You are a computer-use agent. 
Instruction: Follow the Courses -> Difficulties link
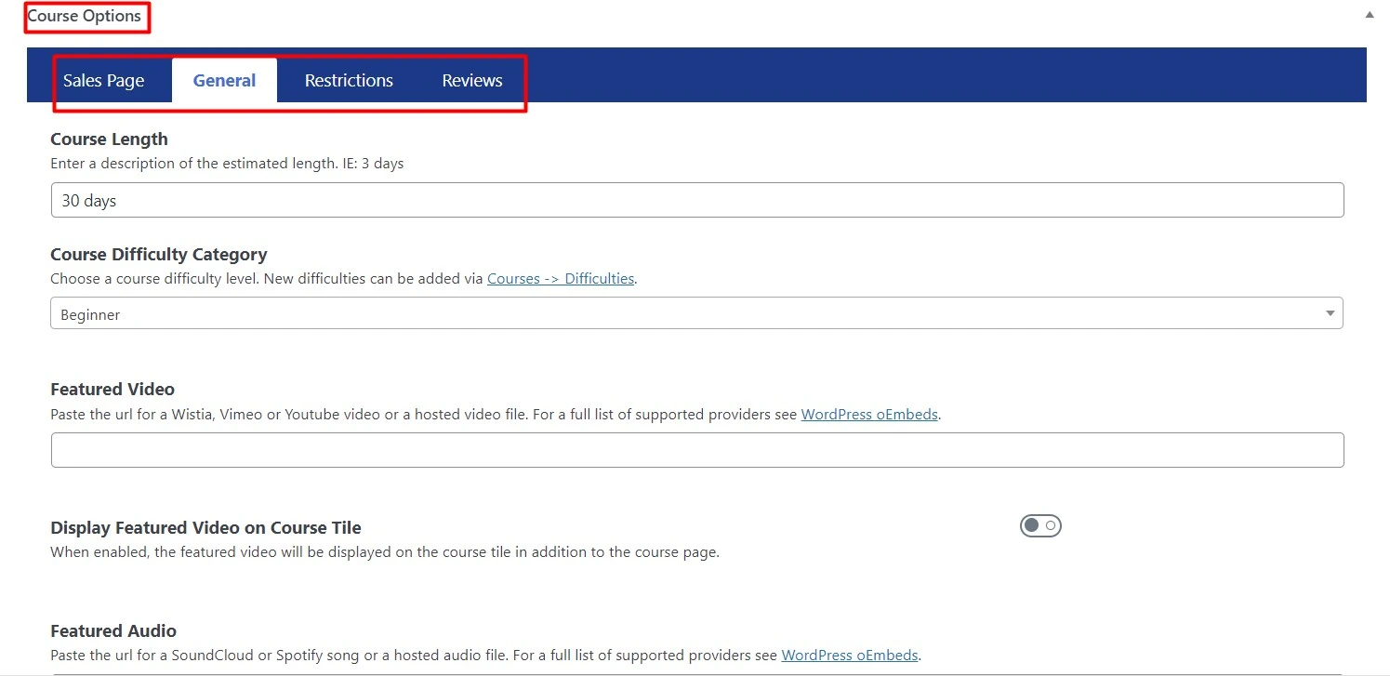point(561,278)
